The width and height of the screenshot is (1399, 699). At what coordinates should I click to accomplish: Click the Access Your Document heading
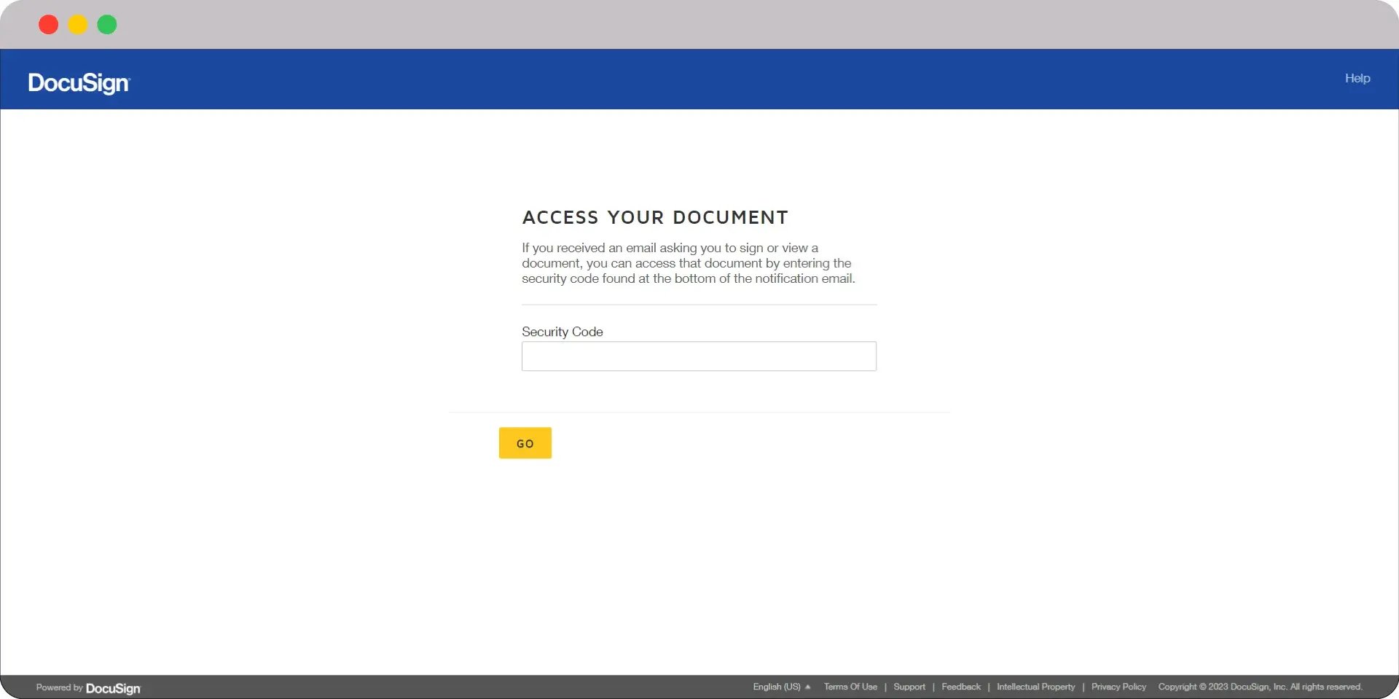click(655, 217)
